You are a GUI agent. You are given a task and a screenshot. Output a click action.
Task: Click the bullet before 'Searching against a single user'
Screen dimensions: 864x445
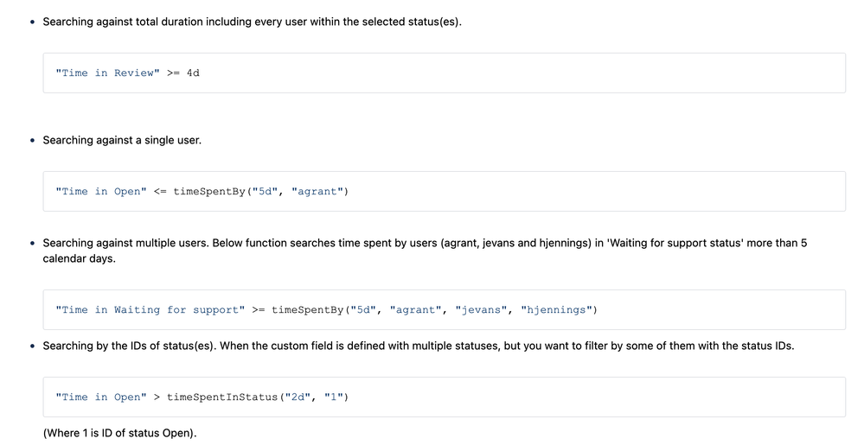32,141
